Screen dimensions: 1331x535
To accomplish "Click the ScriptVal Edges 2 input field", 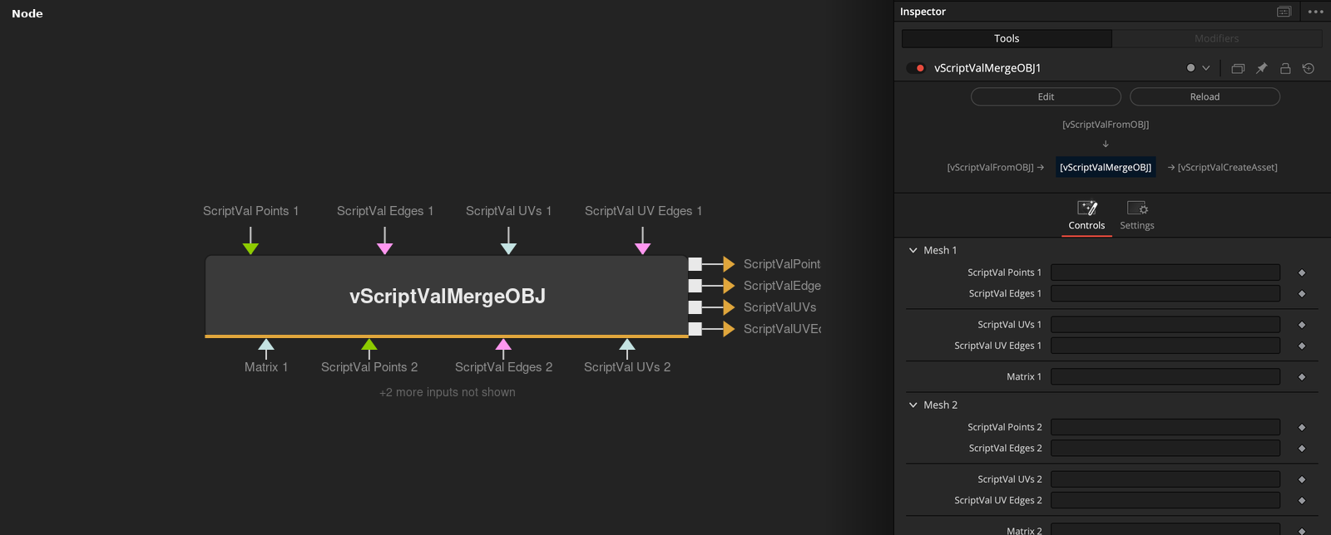I will coord(1165,448).
